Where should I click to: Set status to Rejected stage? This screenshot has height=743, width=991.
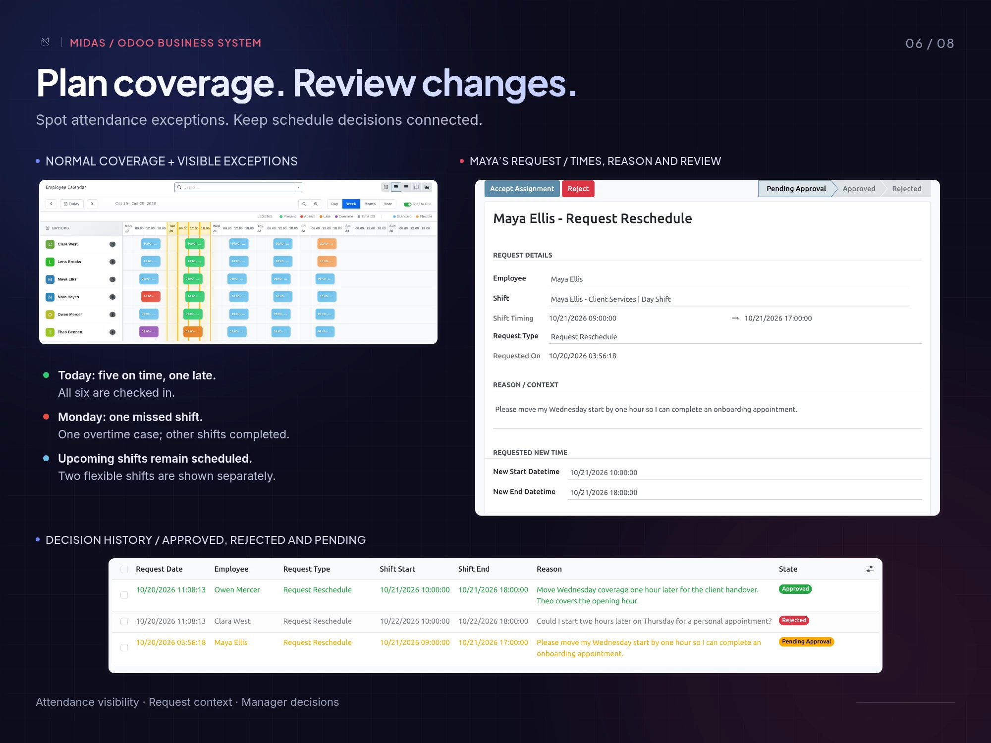907,189
